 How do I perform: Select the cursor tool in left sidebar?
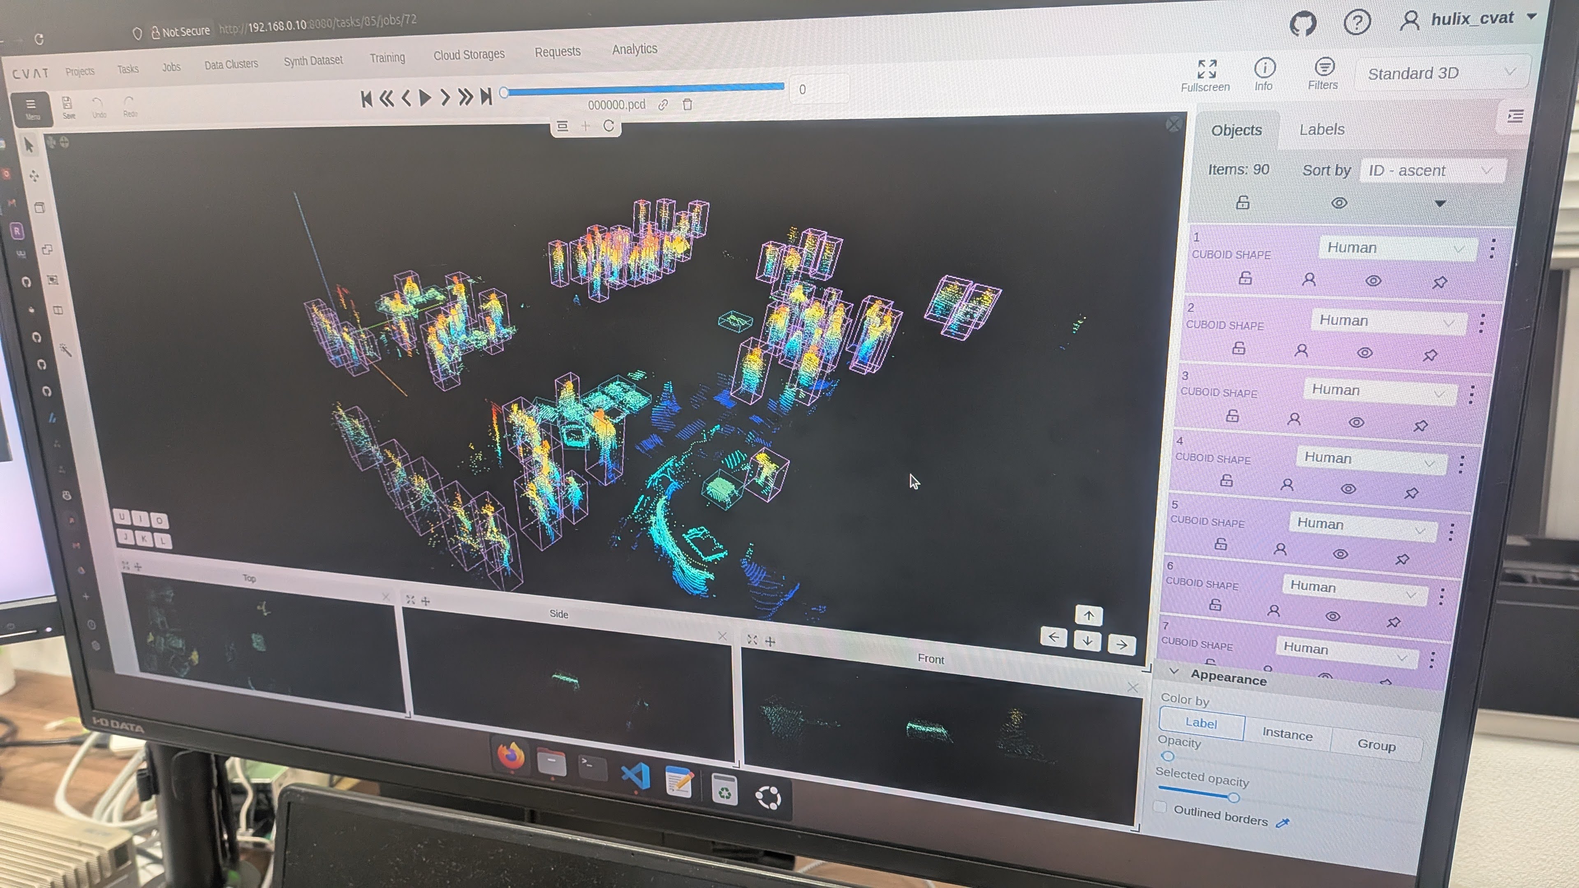(x=29, y=145)
